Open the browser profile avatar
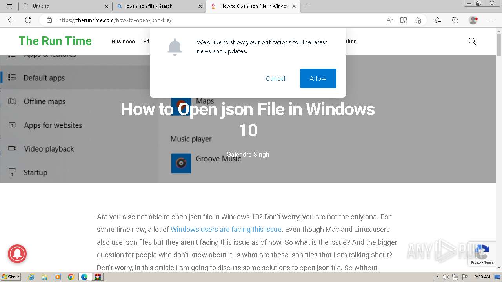 (473, 20)
